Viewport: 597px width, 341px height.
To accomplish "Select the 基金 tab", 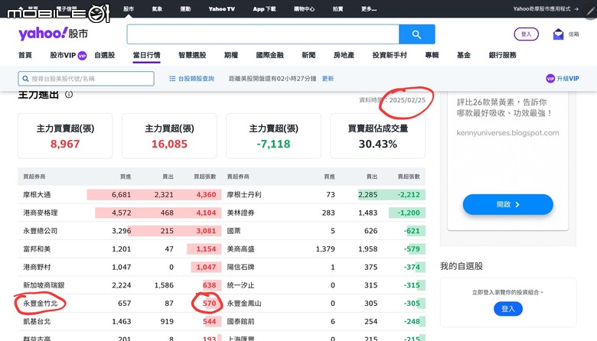I will [464, 55].
